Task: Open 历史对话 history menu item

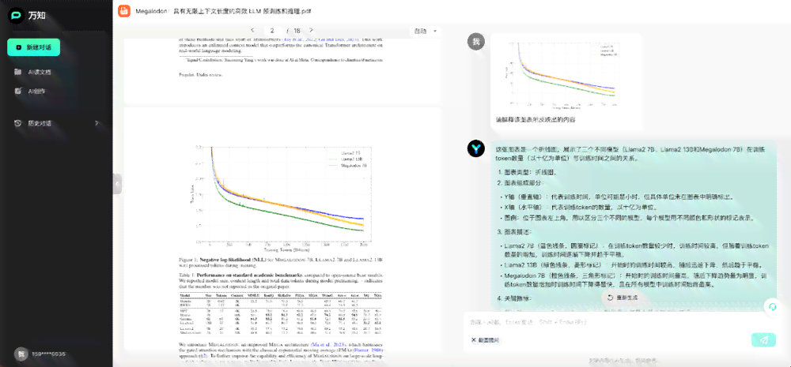Action: coord(40,123)
